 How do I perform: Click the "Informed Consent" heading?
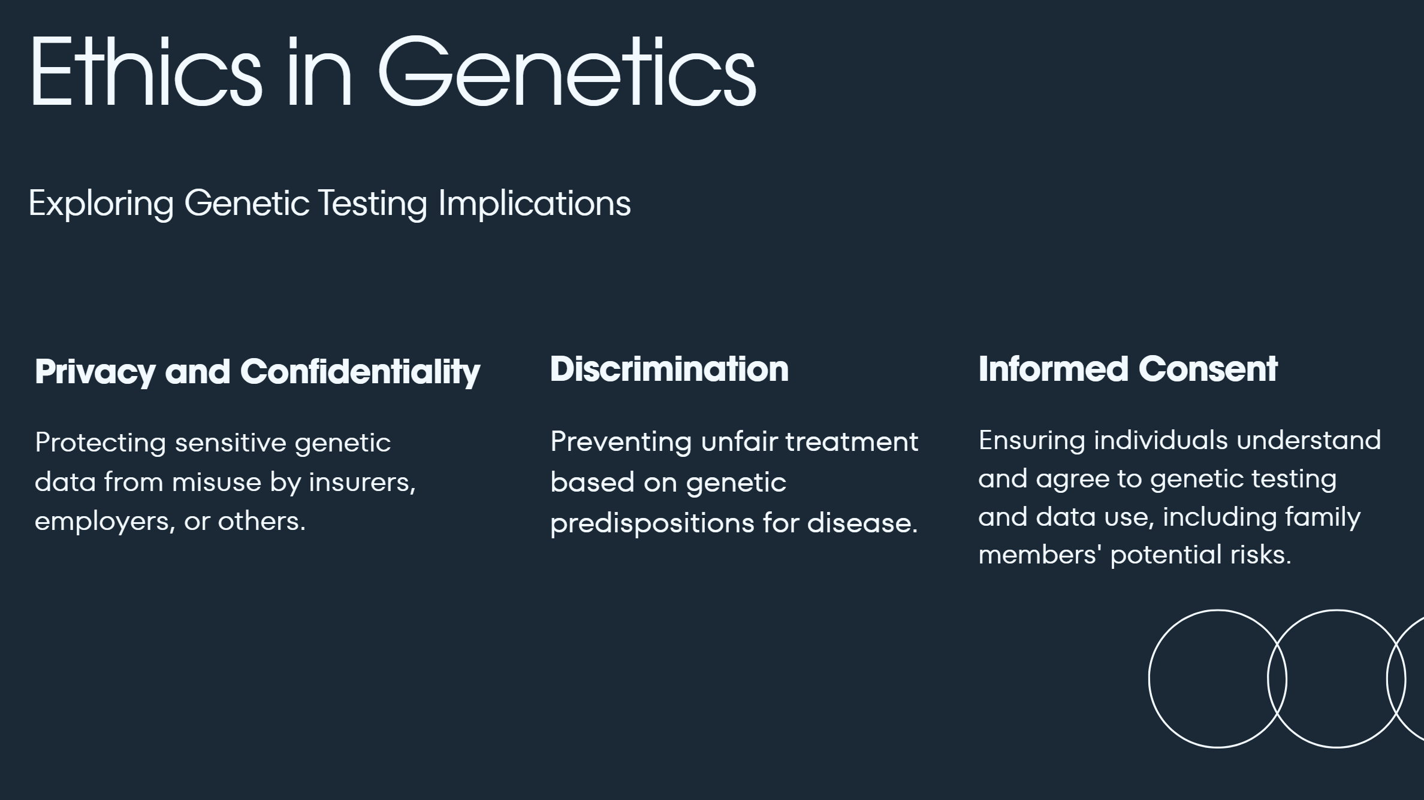[1127, 369]
